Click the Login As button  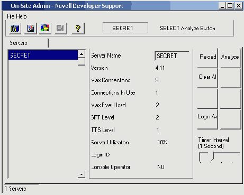207,119
